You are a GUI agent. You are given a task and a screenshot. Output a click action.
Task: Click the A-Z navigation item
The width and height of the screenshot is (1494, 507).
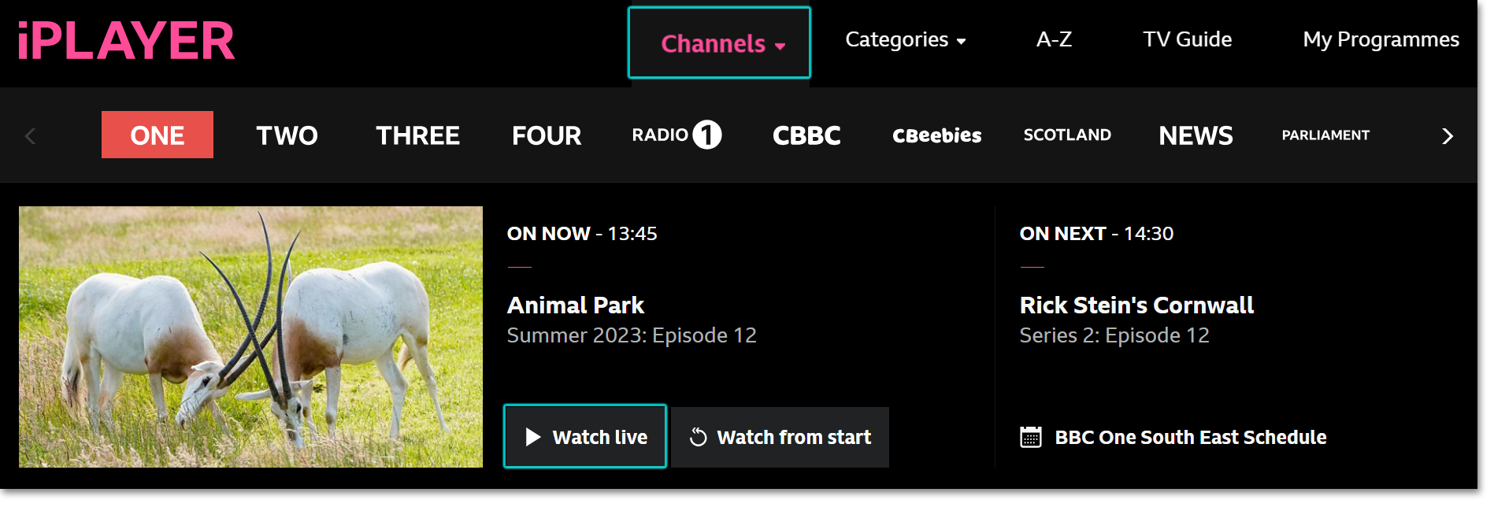[x=1054, y=39]
